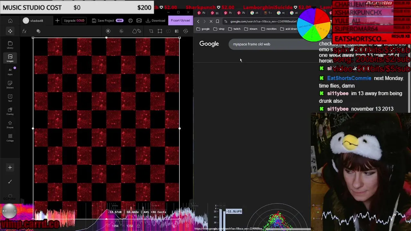
Task: Click the rotate reset icon
Action: pos(186,31)
